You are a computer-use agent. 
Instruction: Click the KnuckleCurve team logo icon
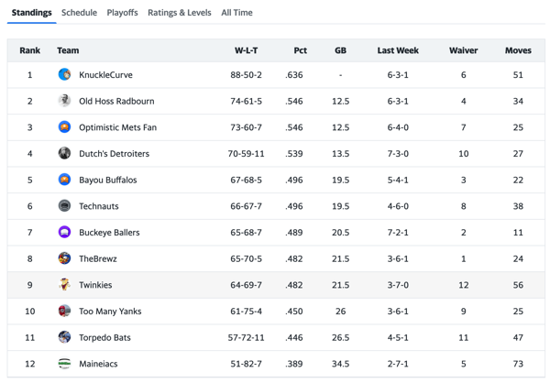pyautogui.click(x=64, y=75)
